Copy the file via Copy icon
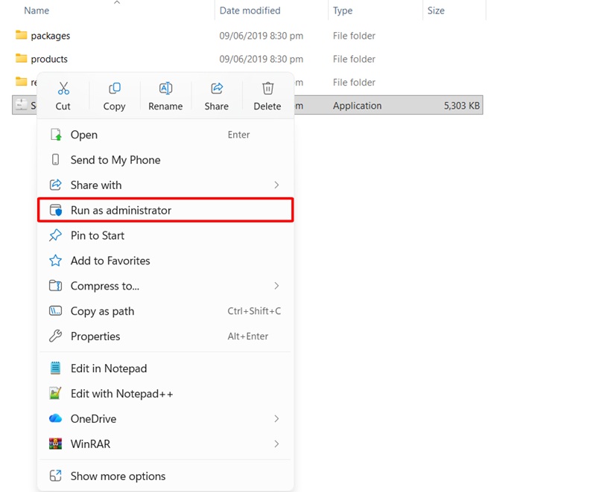Screen dimensions: 596x492 [114, 89]
